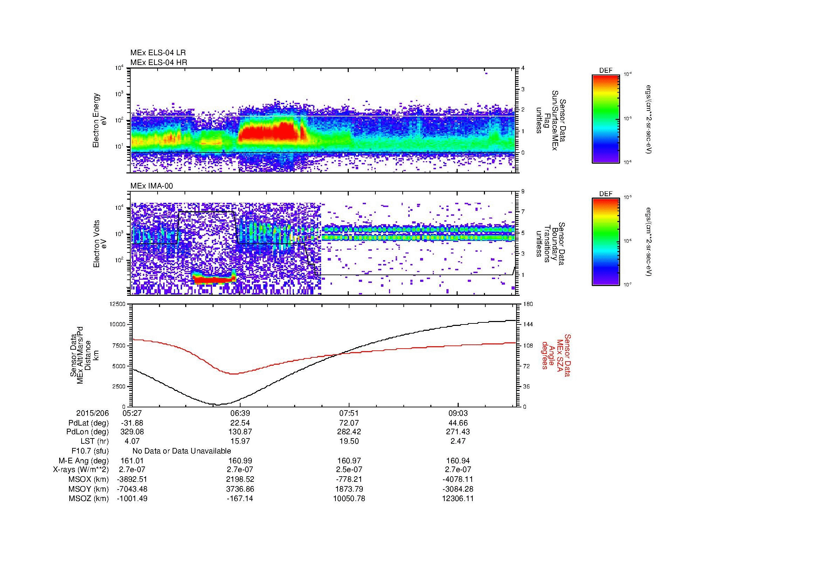This screenshot has width=819, height=578.
Task: Click the PdLon value 329.08
Action: coord(132,431)
